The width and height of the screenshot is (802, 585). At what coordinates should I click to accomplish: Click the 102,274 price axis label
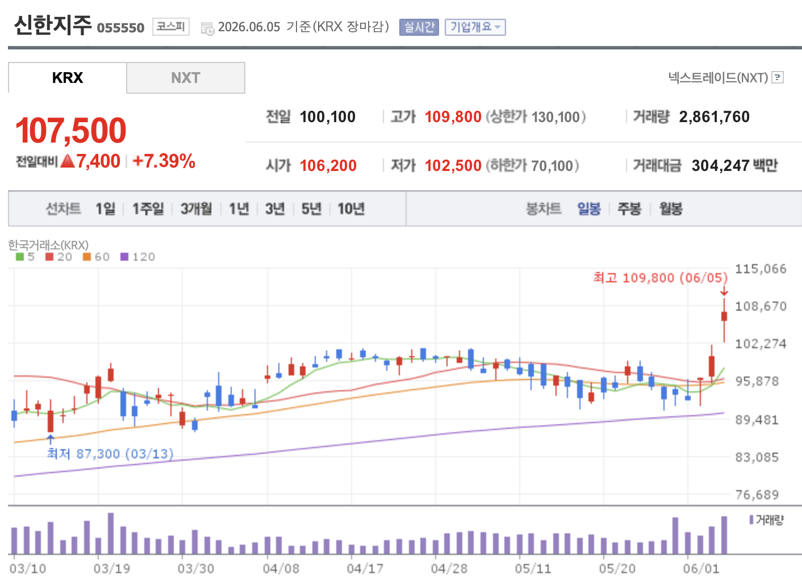(761, 344)
